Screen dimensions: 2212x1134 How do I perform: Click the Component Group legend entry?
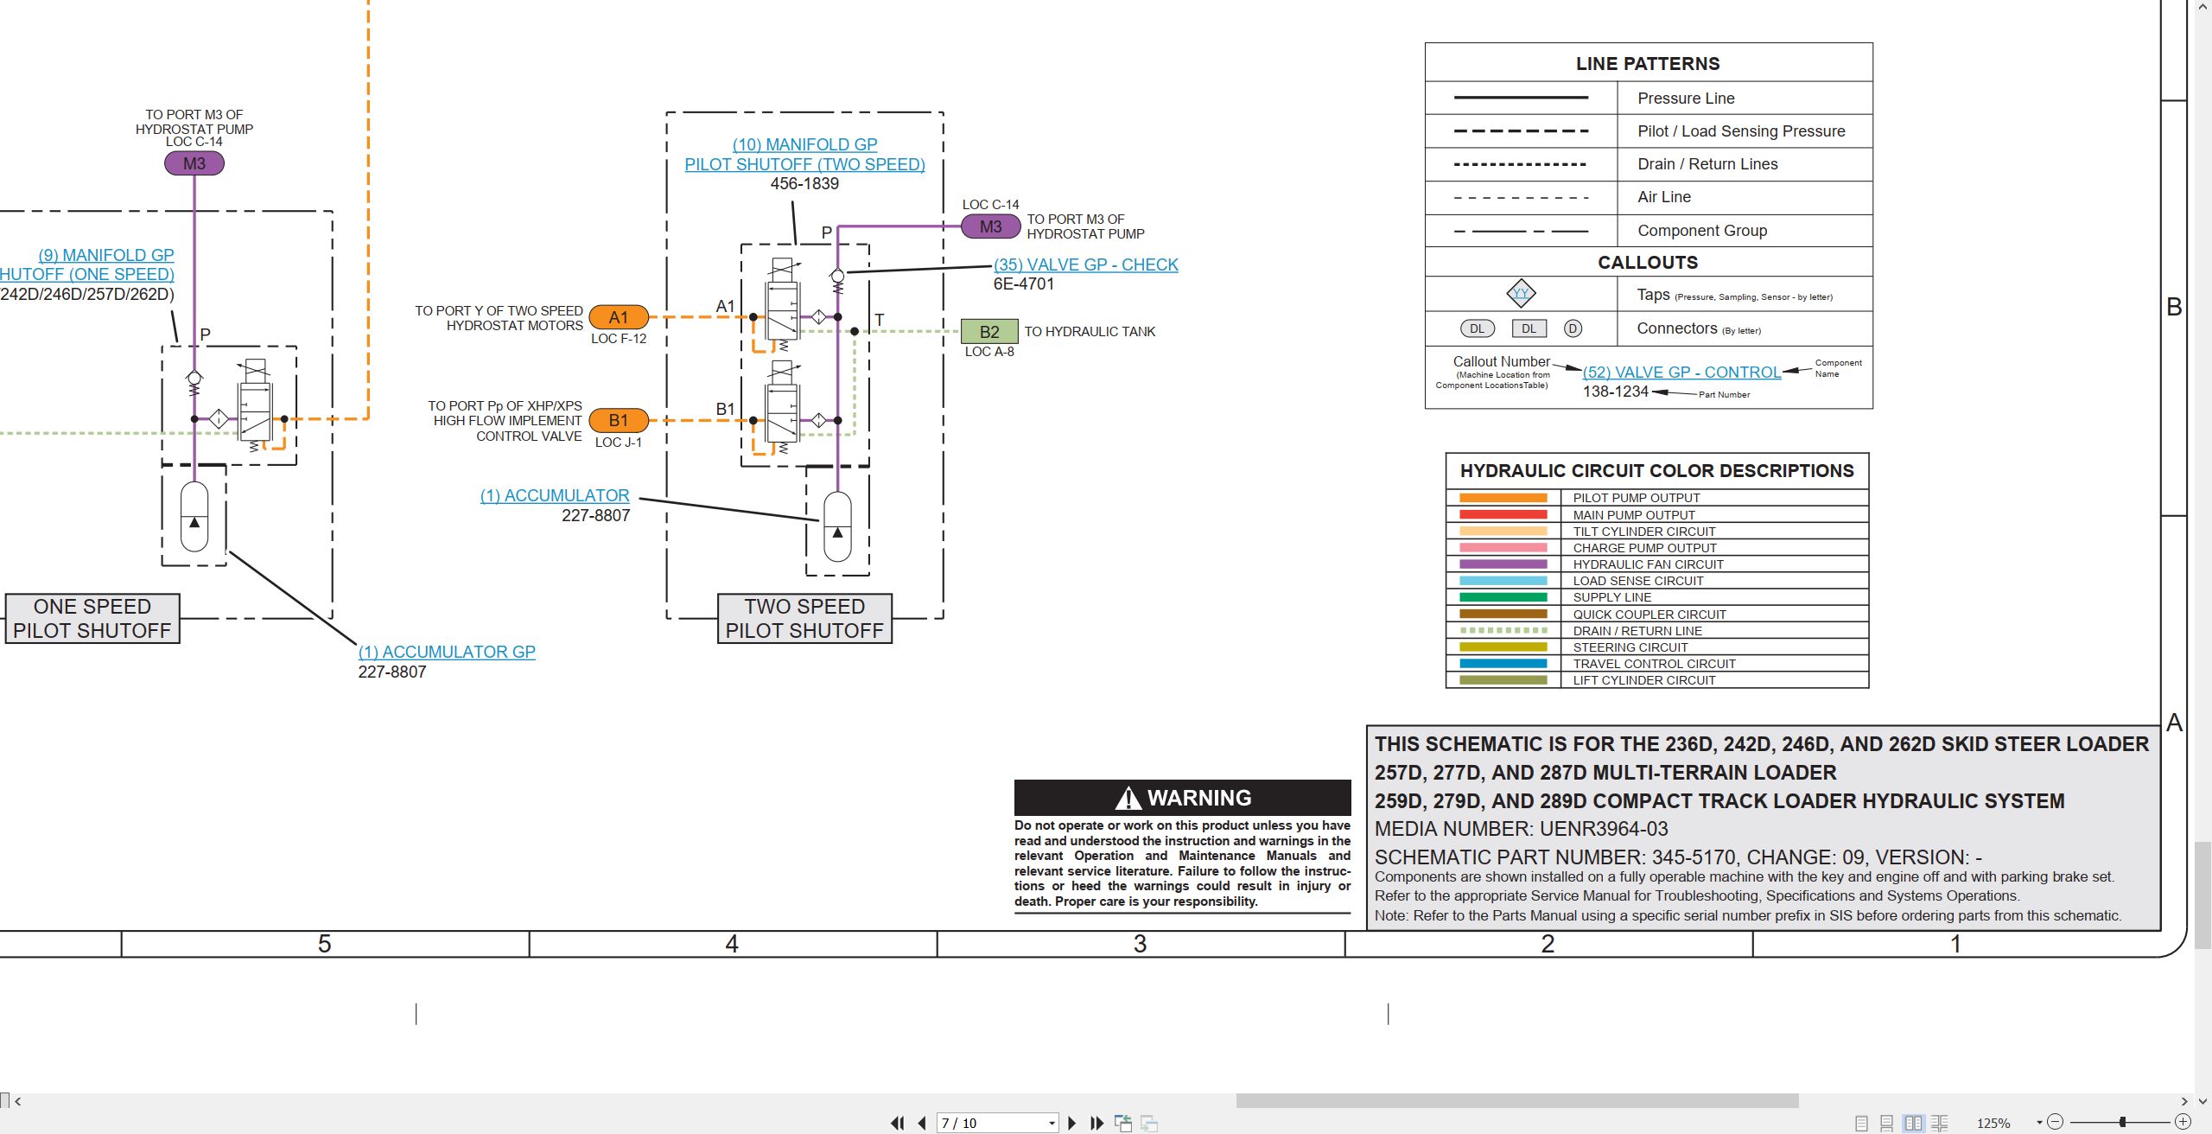pos(1701,231)
